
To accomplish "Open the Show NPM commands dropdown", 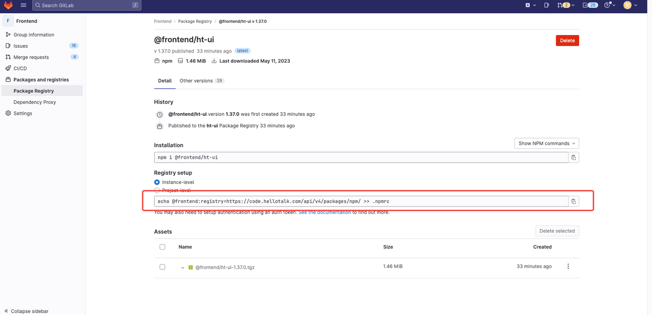I will (547, 143).
